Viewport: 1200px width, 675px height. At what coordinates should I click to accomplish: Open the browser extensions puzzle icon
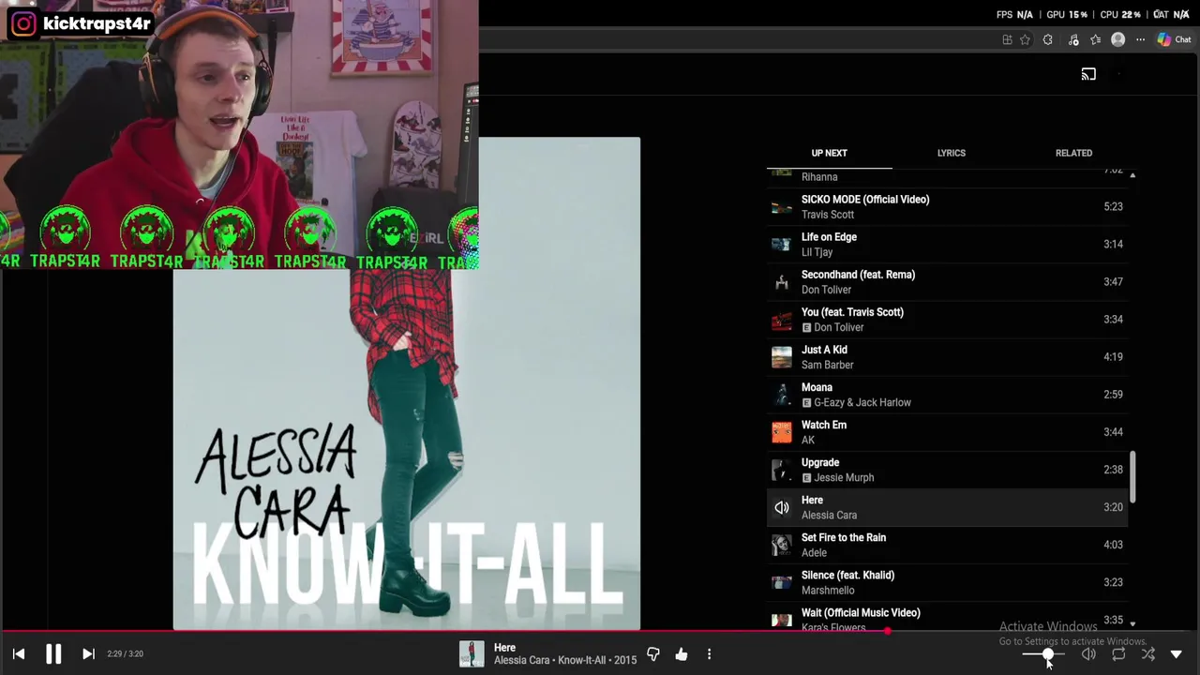1048,39
